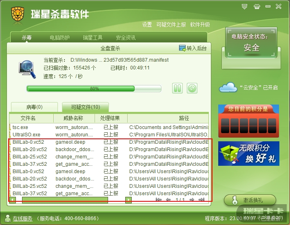The height and width of the screenshot is (225, 290).
Task: Close the Rising antivirus window
Action: point(279,7)
